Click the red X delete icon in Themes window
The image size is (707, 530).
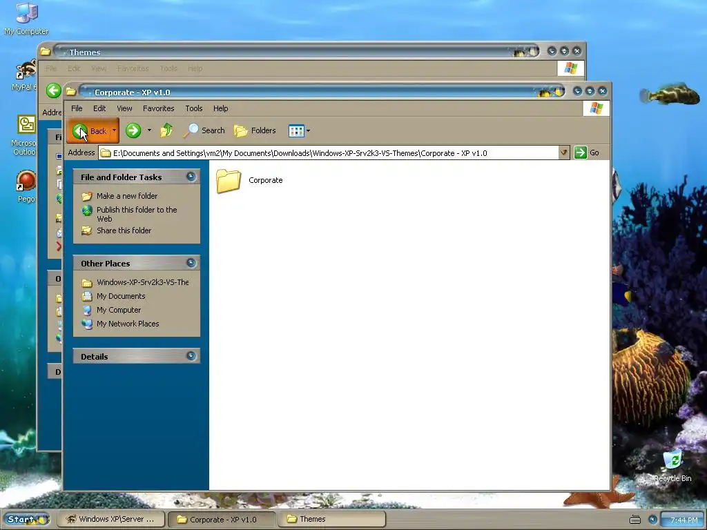coord(59,246)
